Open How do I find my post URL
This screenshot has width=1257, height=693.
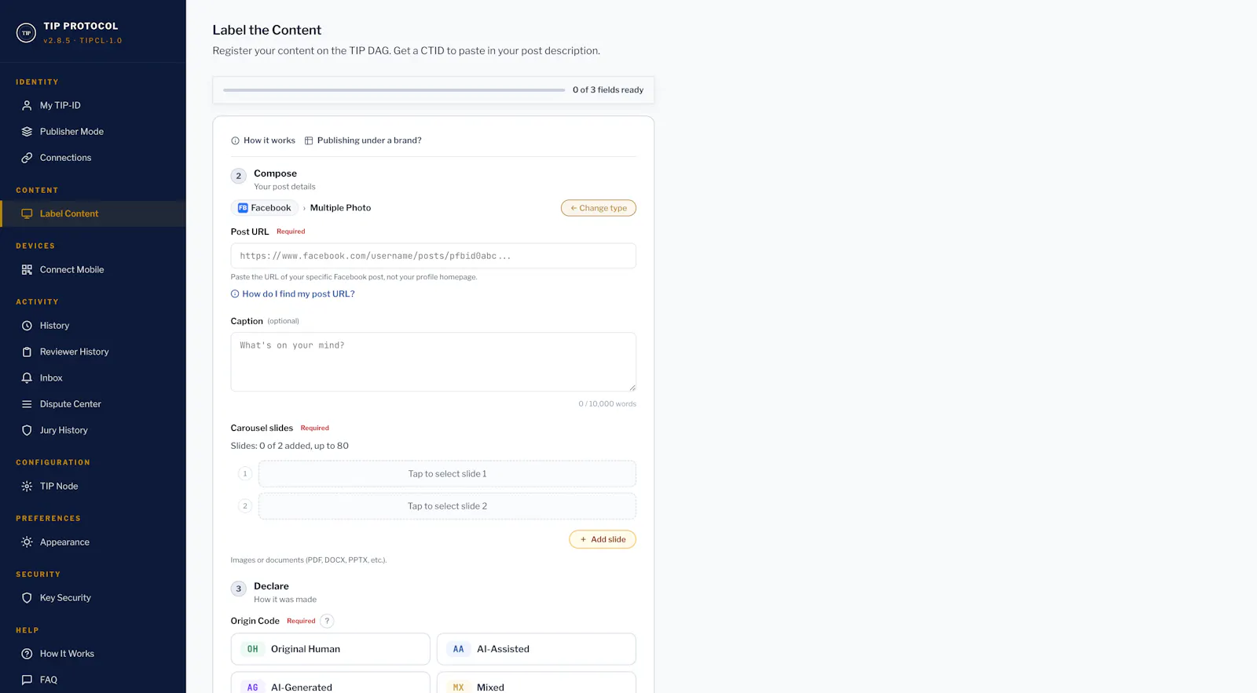tap(292, 294)
